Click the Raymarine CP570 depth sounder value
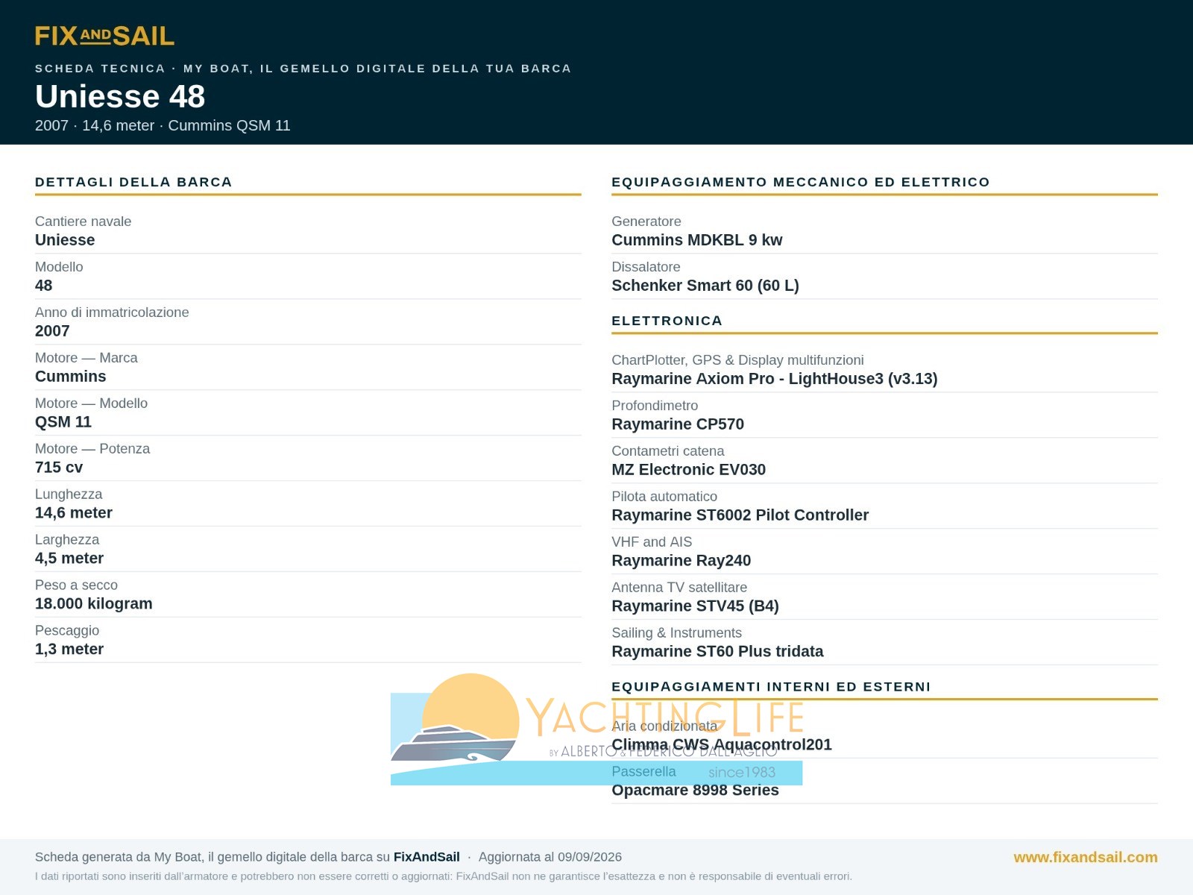The image size is (1193, 895). point(677,424)
